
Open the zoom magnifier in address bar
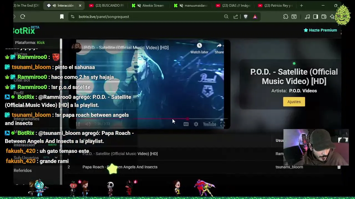click(226, 17)
